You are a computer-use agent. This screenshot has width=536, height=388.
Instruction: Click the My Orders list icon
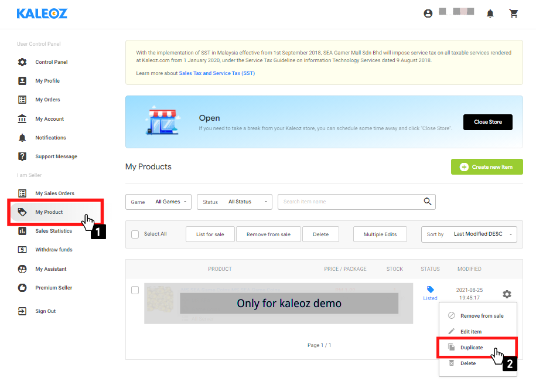(22, 100)
